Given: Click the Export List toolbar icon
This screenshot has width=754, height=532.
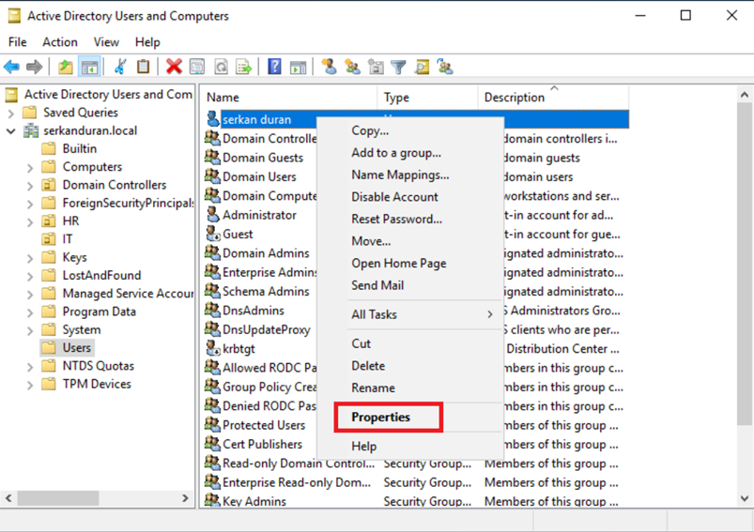Looking at the screenshot, I should pyautogui.click(x=244, y=67).
